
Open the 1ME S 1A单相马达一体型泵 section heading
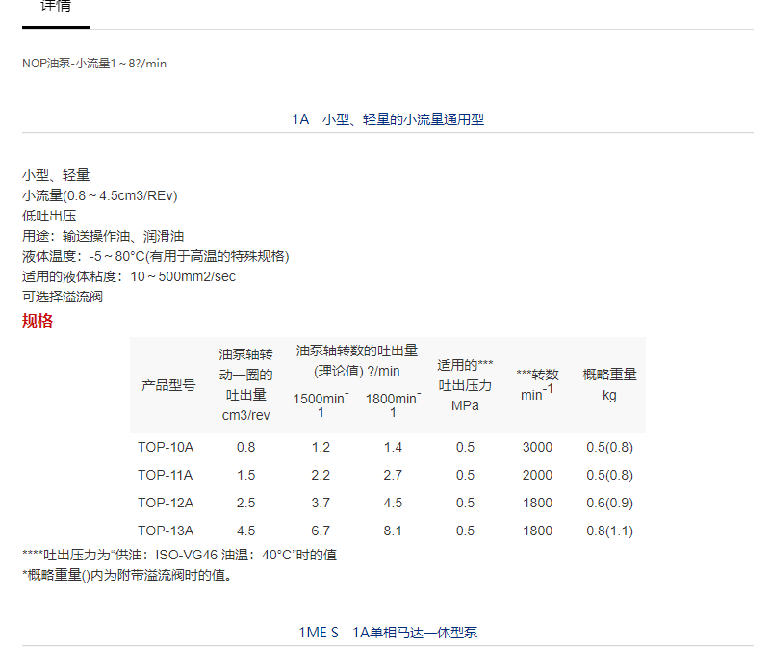click(x=388, y=633)
